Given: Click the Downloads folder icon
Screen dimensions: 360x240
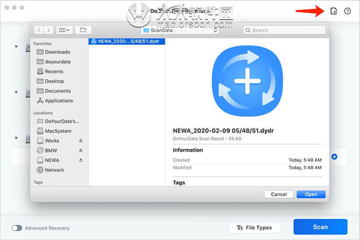Looking at the screenshot, I should pyautogui.click(x=40, y=52).
